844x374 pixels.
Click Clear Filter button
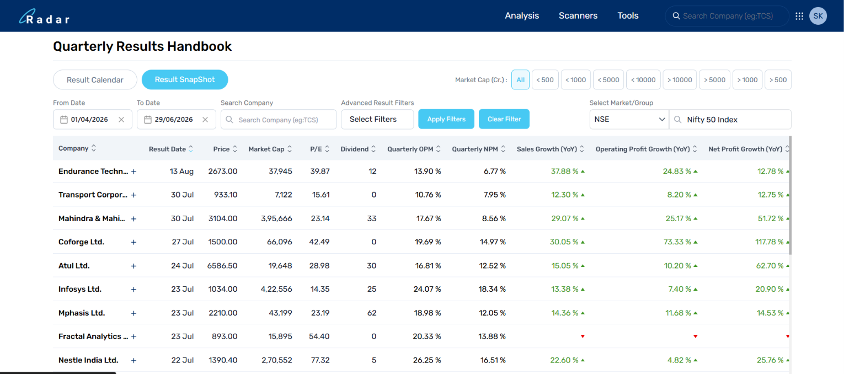point(504,119)
